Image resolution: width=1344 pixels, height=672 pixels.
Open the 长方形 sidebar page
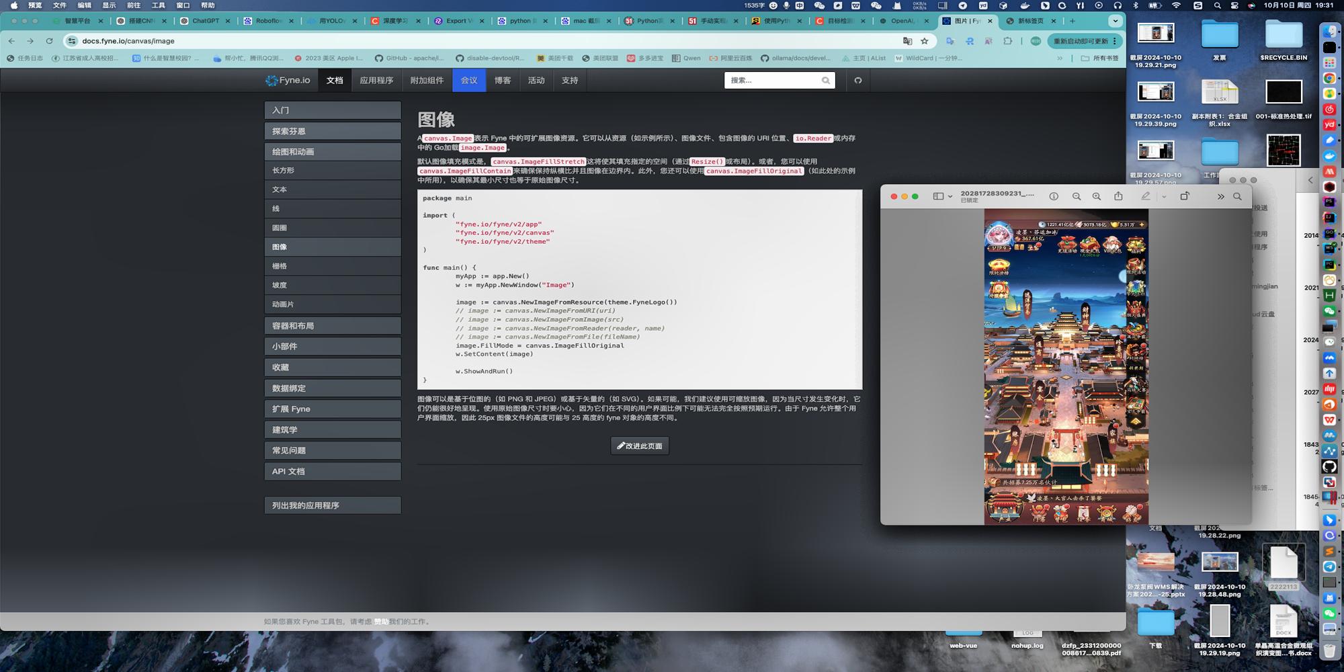333,171
